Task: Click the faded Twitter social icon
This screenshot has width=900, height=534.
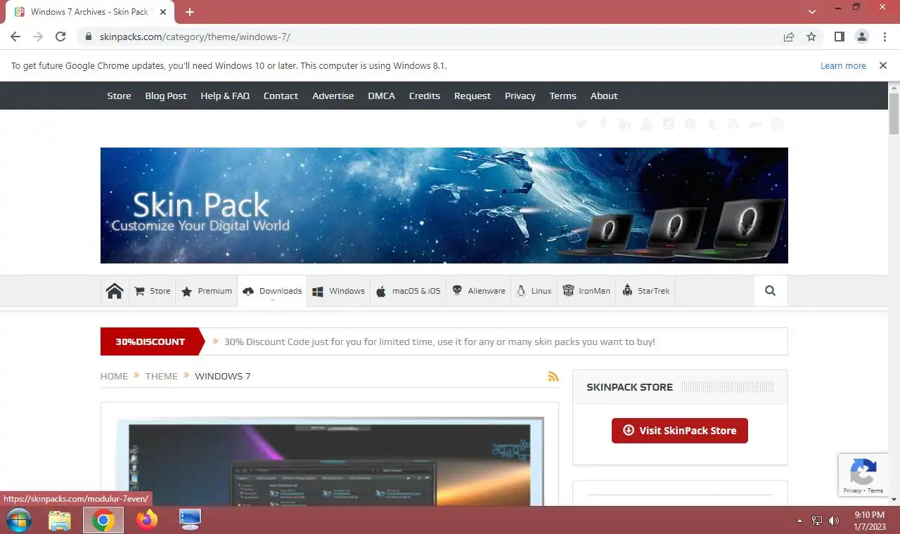Action: pyautogui.click(x=581, y=124)
